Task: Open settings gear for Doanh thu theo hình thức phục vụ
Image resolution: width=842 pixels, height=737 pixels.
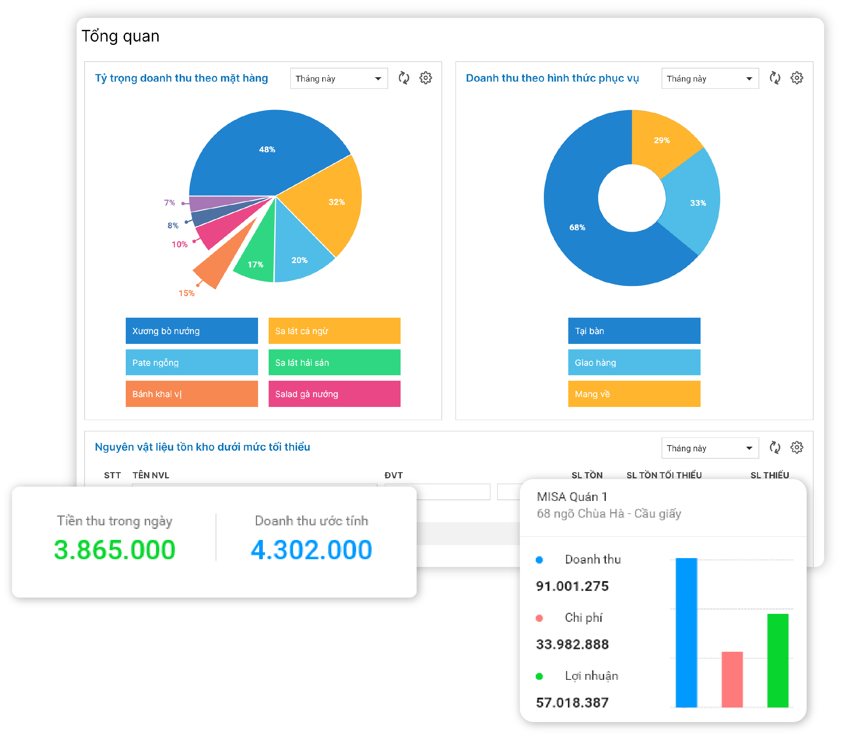Action: (x=797, y=78)
